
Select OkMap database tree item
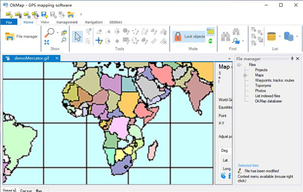[268, 101]
